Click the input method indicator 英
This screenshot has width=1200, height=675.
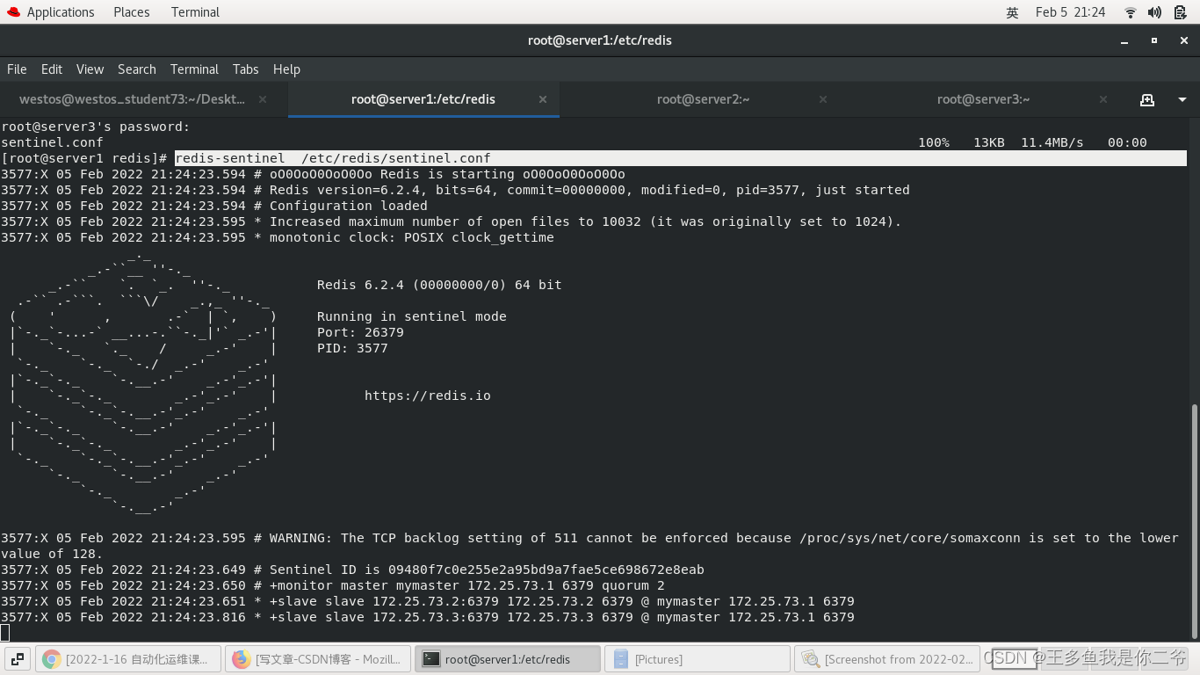[x=1012, y=12]
